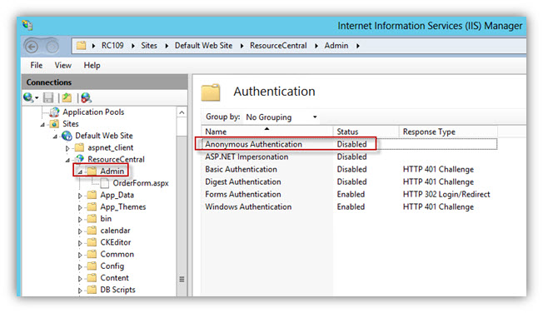Open the dropdown arrow beside Create Connection icon

tap(37, 99)
